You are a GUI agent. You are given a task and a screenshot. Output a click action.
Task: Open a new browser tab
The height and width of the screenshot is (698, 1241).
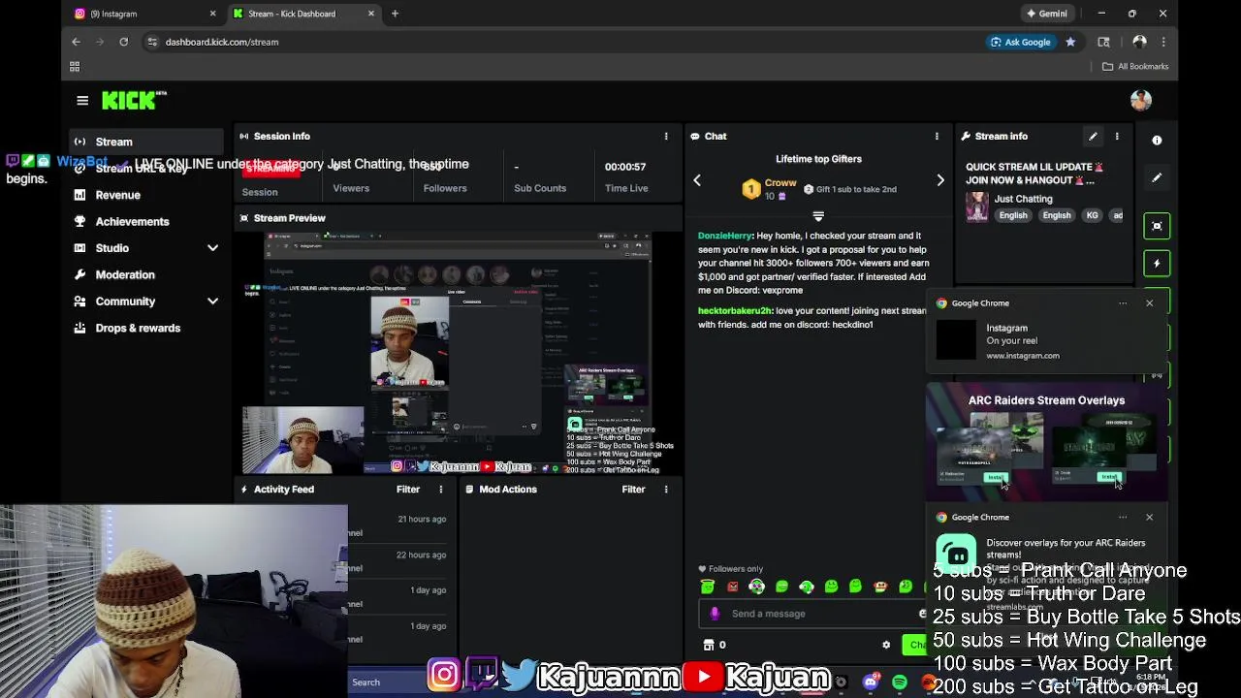point(395,14)
